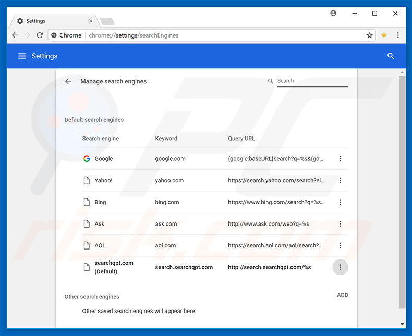Click the magnifier in blue Settings header
The height and width of the screenshot is (336, 412).
[391, 56]
